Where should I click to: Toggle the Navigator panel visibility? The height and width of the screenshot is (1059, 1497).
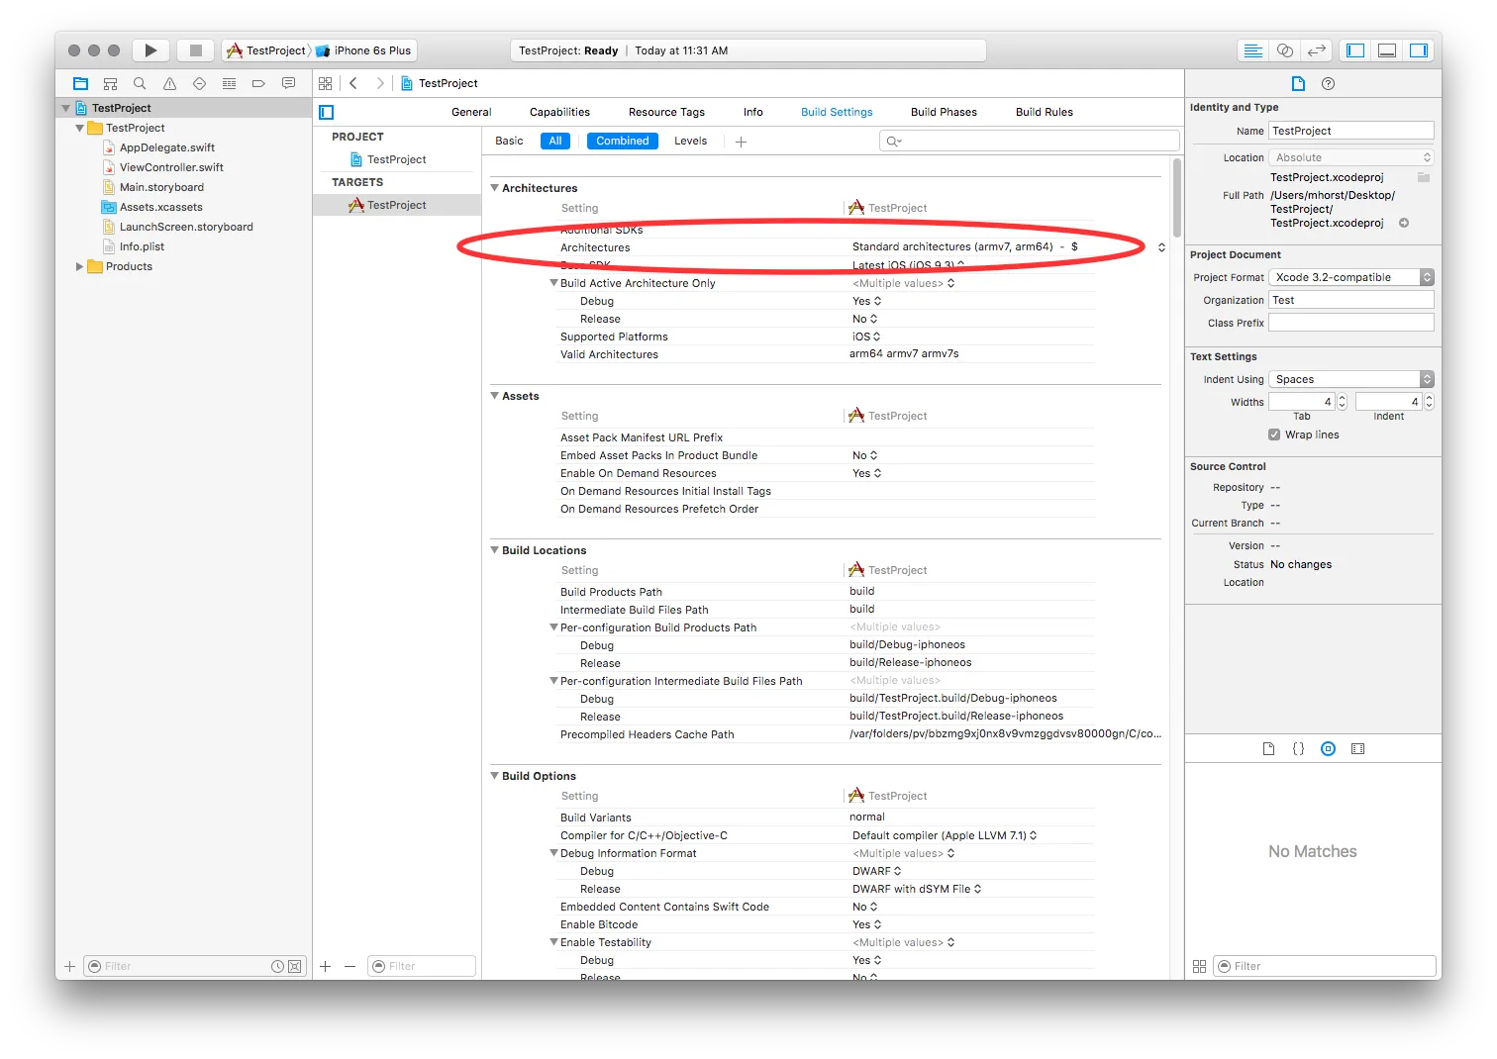point(1356,50)
